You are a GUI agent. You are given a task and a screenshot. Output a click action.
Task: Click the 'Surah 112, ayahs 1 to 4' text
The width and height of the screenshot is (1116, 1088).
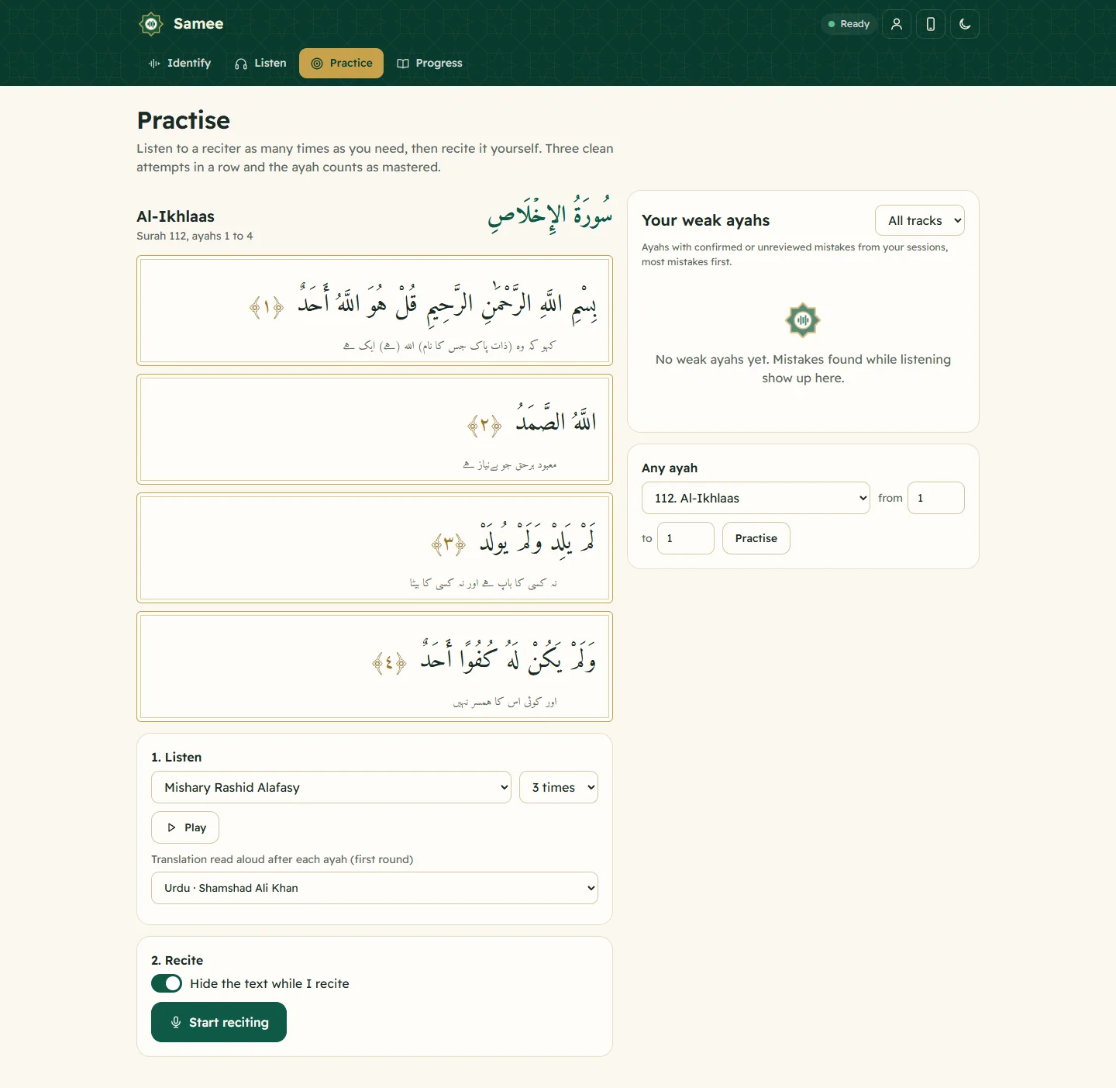(x=195, y=236)
